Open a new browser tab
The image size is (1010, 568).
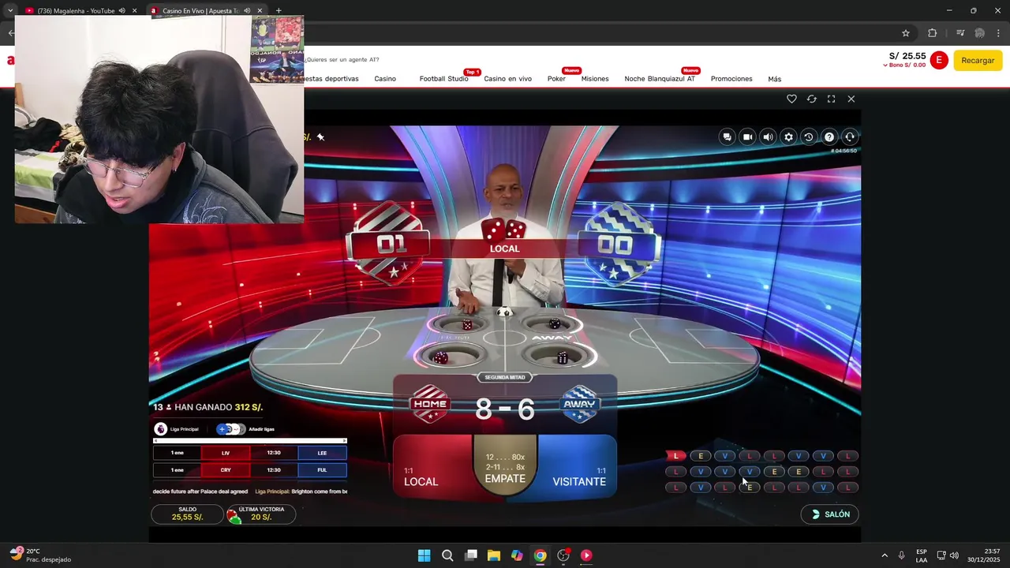tap(279, 11)
